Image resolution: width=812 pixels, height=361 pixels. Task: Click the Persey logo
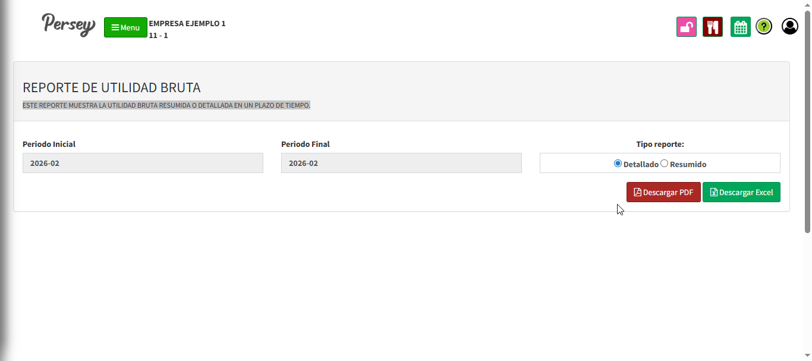point(68,25)
